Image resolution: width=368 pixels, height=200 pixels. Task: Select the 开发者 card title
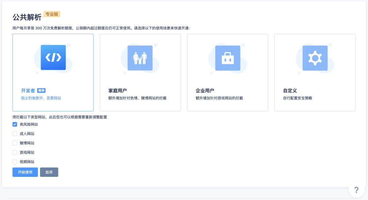click(28, 91)
